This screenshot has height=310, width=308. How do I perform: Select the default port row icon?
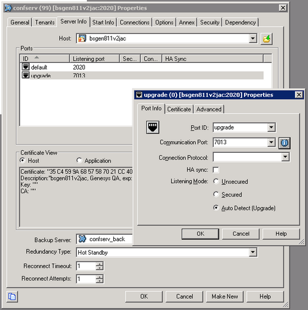(26, 67)
